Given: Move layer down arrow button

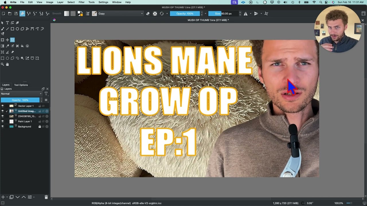Looking at the screenshot, I should tap(17, 197).
